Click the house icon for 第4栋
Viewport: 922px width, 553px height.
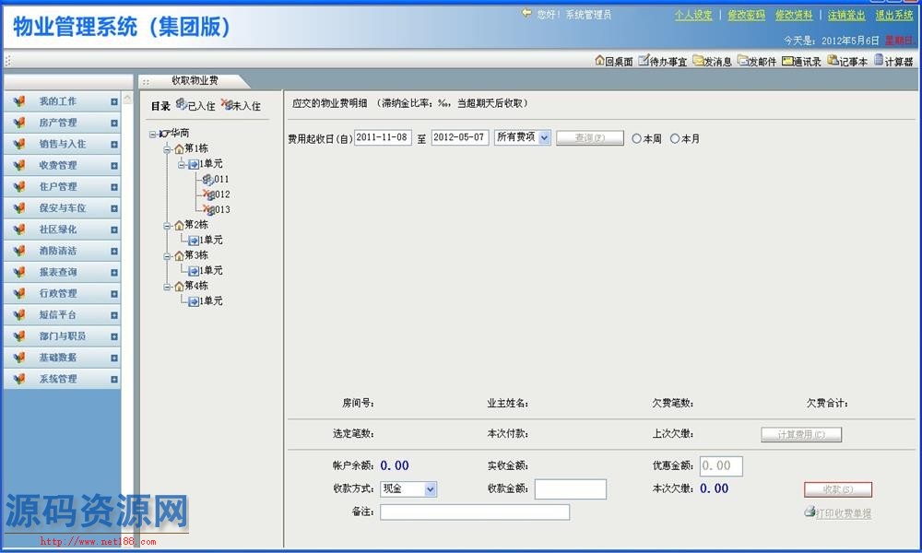coord(180,287)
